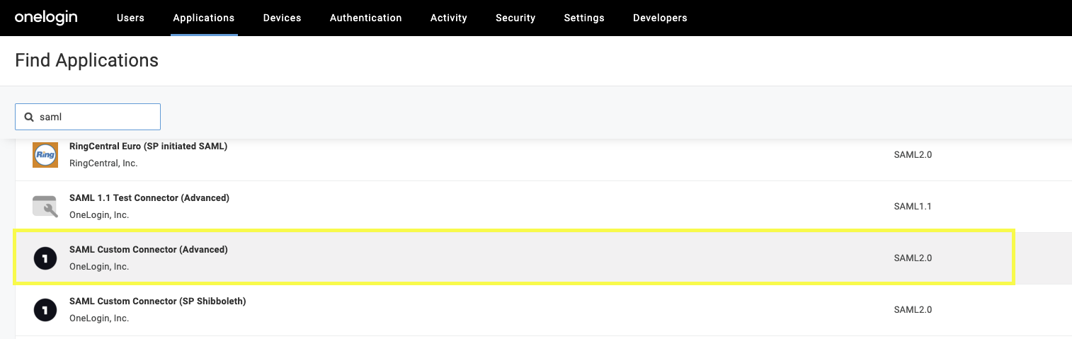This screenshot has height=339, width=1072.
Task: Open the Devices menu
Action: tap(282, 18)
